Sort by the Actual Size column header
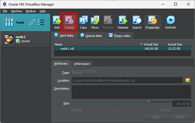 coord(179,44)
